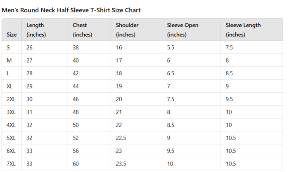Select the 2XL sleeve length 9.5
The width and height of the screenshot is (289, 172).
[229, 99]
